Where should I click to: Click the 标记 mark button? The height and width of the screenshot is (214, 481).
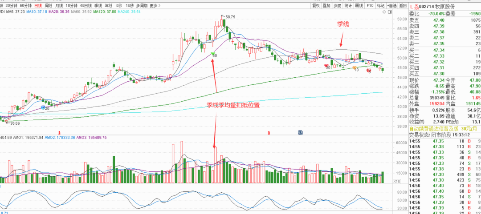coord(381,5)
